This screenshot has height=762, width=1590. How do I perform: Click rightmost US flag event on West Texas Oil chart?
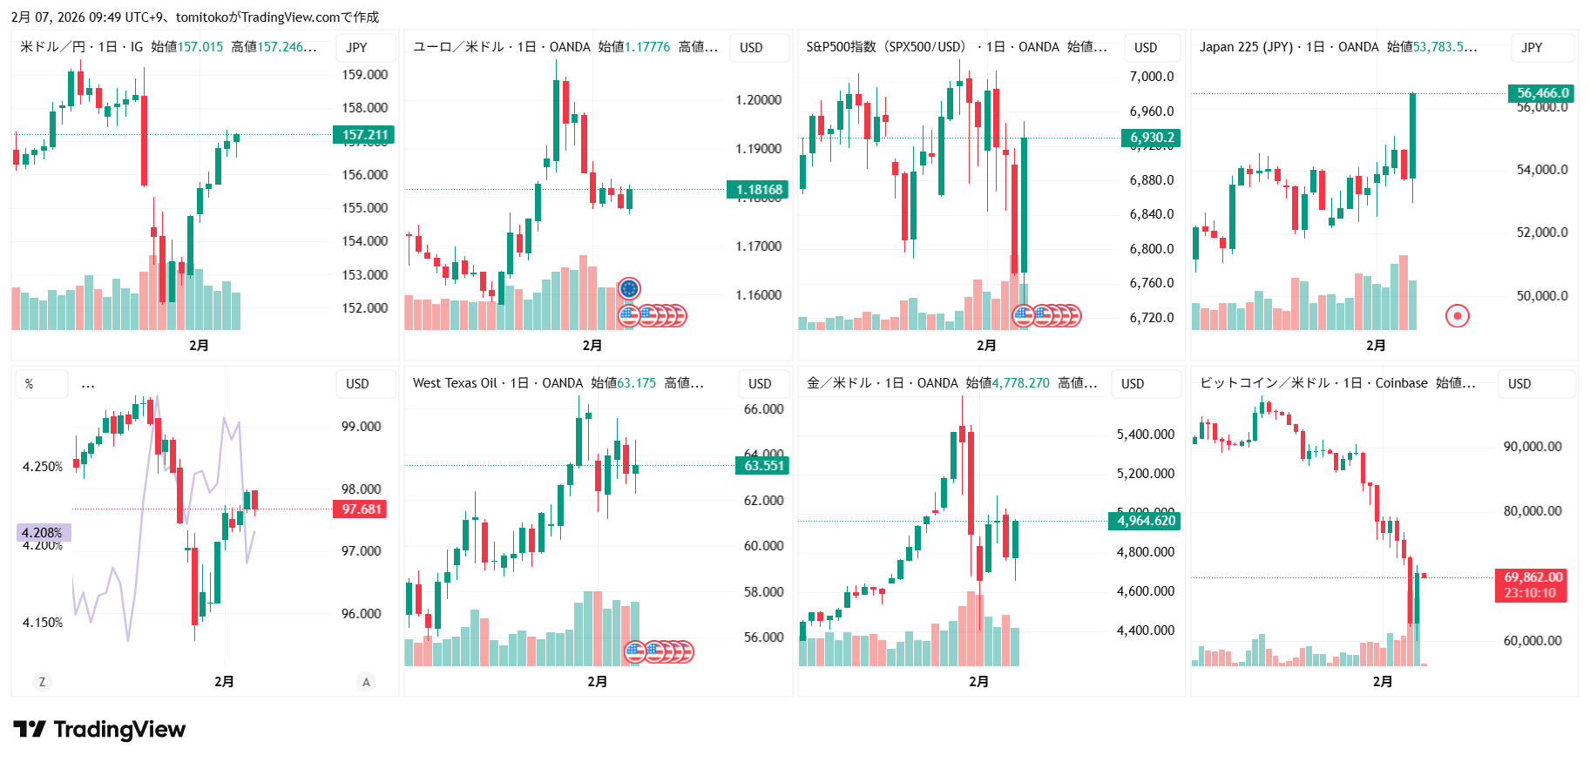pos(685,651)
